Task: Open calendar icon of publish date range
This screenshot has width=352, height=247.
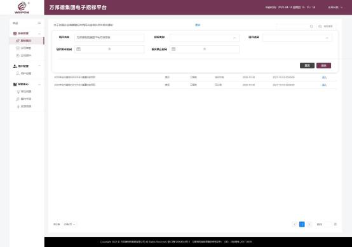Action: [78, 49]
